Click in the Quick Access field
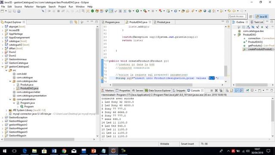The image size is (275, 155). pos(238,16)
